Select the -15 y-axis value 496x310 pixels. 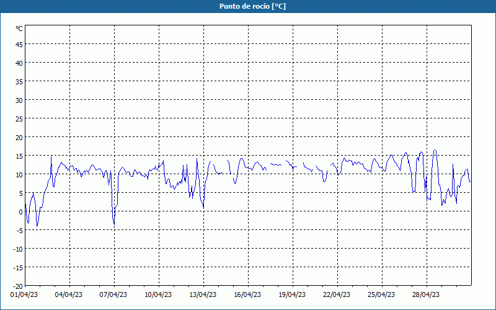pos(18,268)
